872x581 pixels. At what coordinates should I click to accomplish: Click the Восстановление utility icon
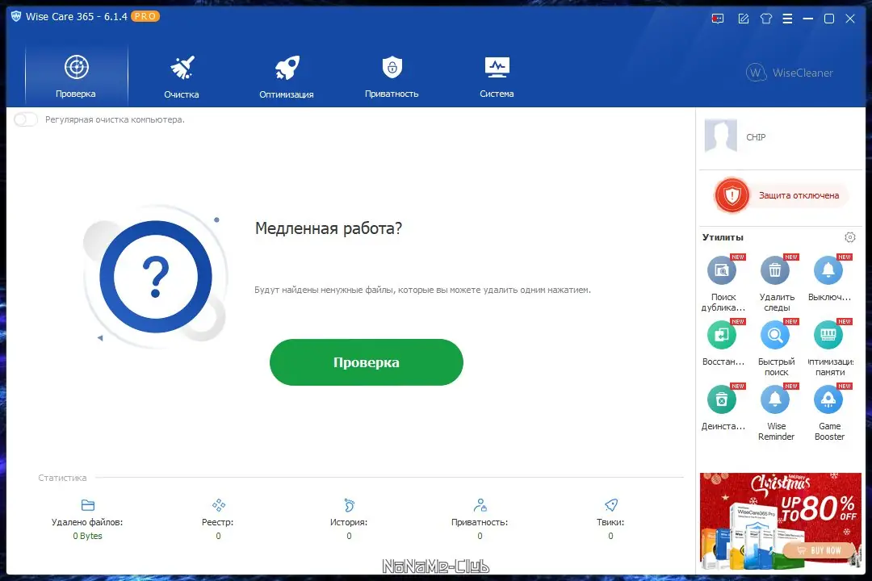coord(722,335)
